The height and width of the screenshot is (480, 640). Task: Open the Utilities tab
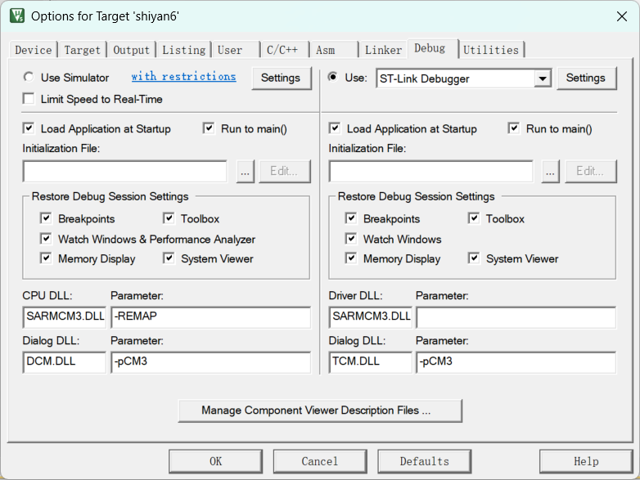491,50
